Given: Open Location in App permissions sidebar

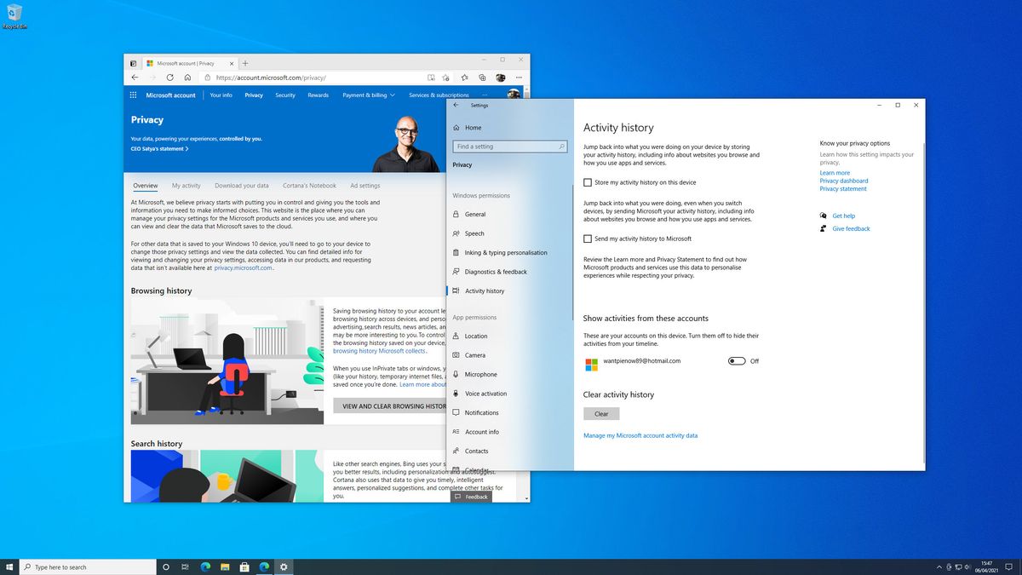Looking at the screenshot, I should click(x=477, y=336).
